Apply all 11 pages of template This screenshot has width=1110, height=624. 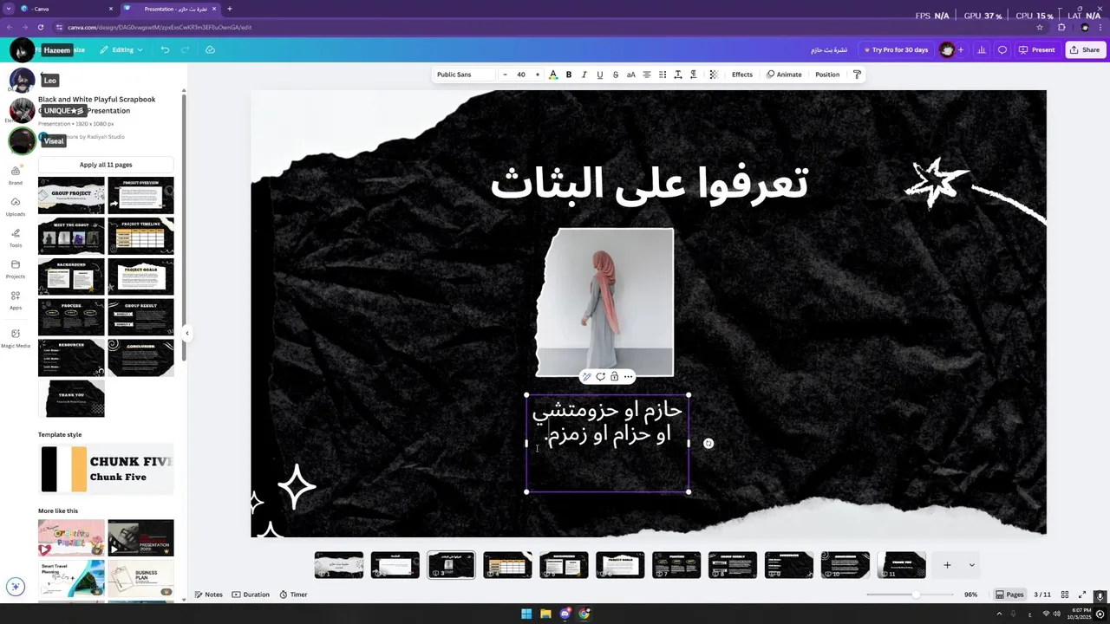click(106, 165)
